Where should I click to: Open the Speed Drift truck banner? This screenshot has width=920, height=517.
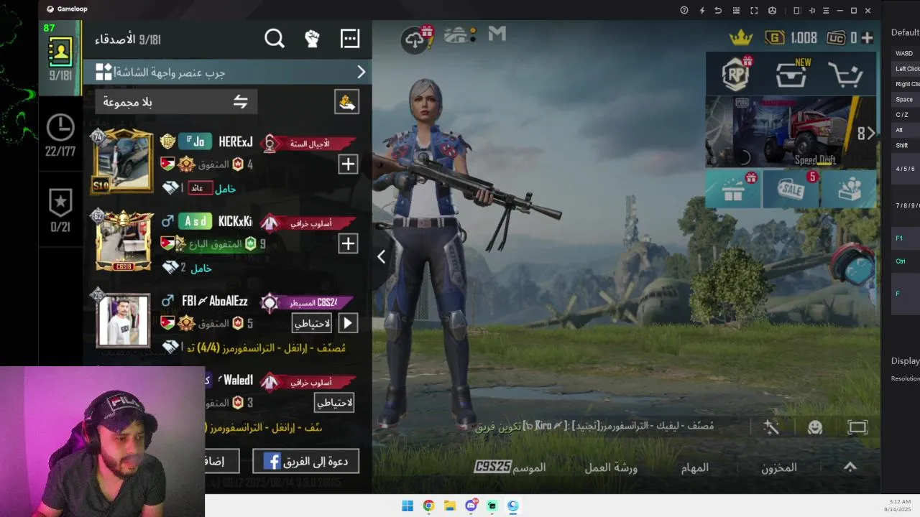pos(791,132)
